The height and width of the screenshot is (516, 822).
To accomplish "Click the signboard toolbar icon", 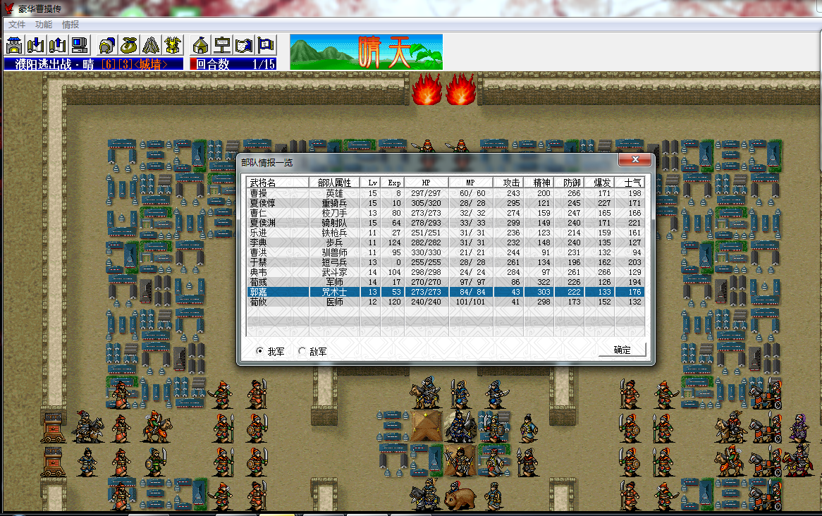I will coord(222,45).
